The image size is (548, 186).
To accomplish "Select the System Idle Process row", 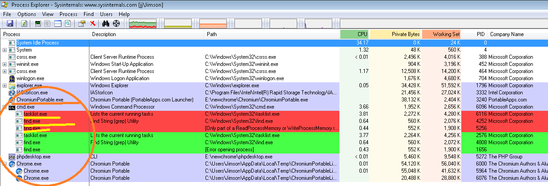I will (274, 43).
